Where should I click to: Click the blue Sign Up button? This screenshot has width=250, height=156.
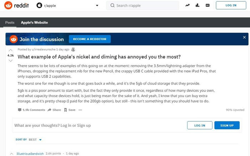(x=227, y=125)
